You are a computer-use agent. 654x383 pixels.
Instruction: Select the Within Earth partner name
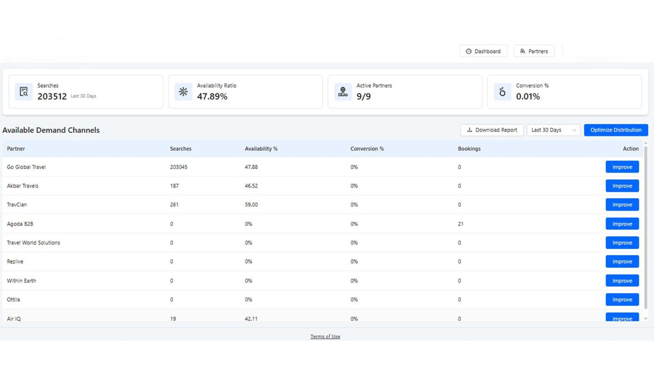point(21,280)
